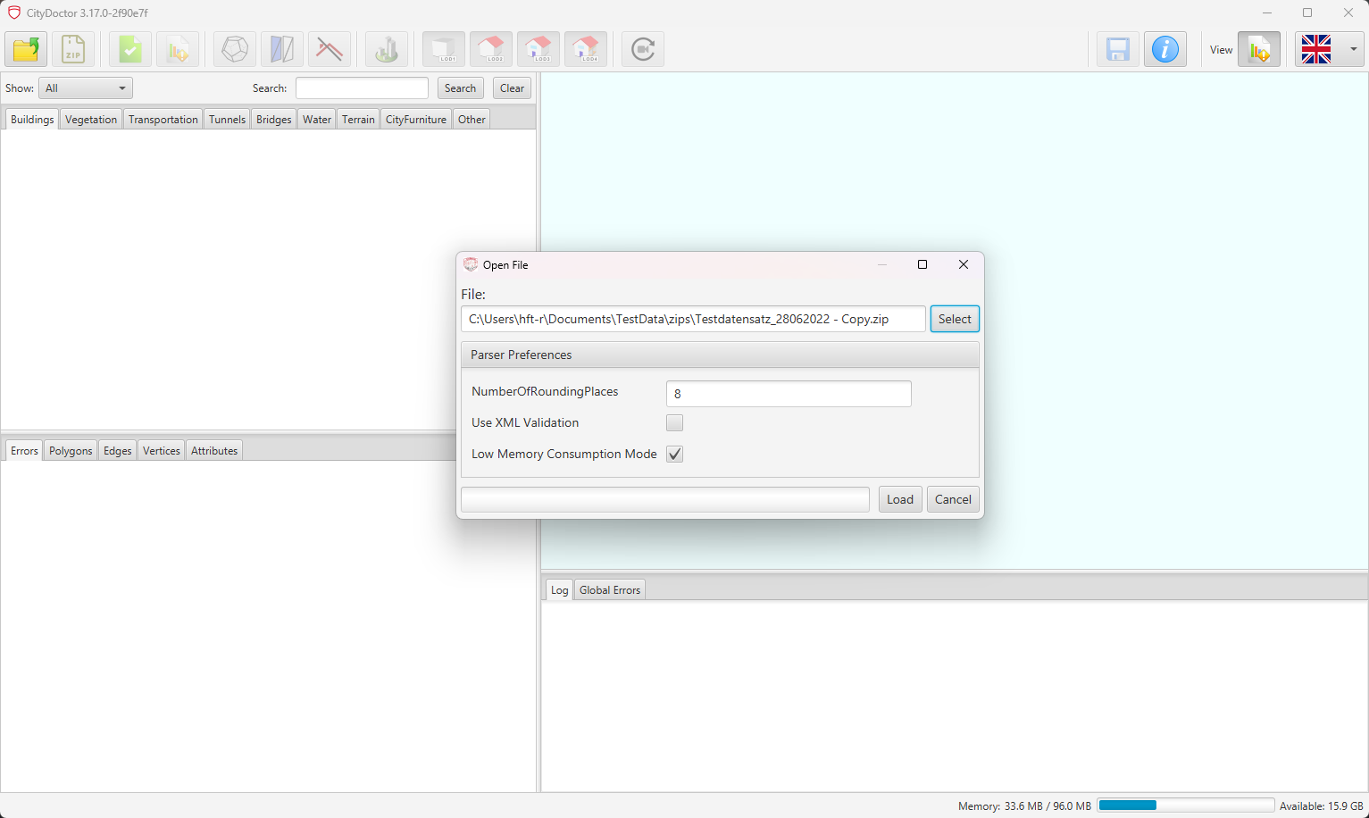Screen dimensions: 1369x818
Task: Click the reset camera icon
Action: [x=643, y=49]
